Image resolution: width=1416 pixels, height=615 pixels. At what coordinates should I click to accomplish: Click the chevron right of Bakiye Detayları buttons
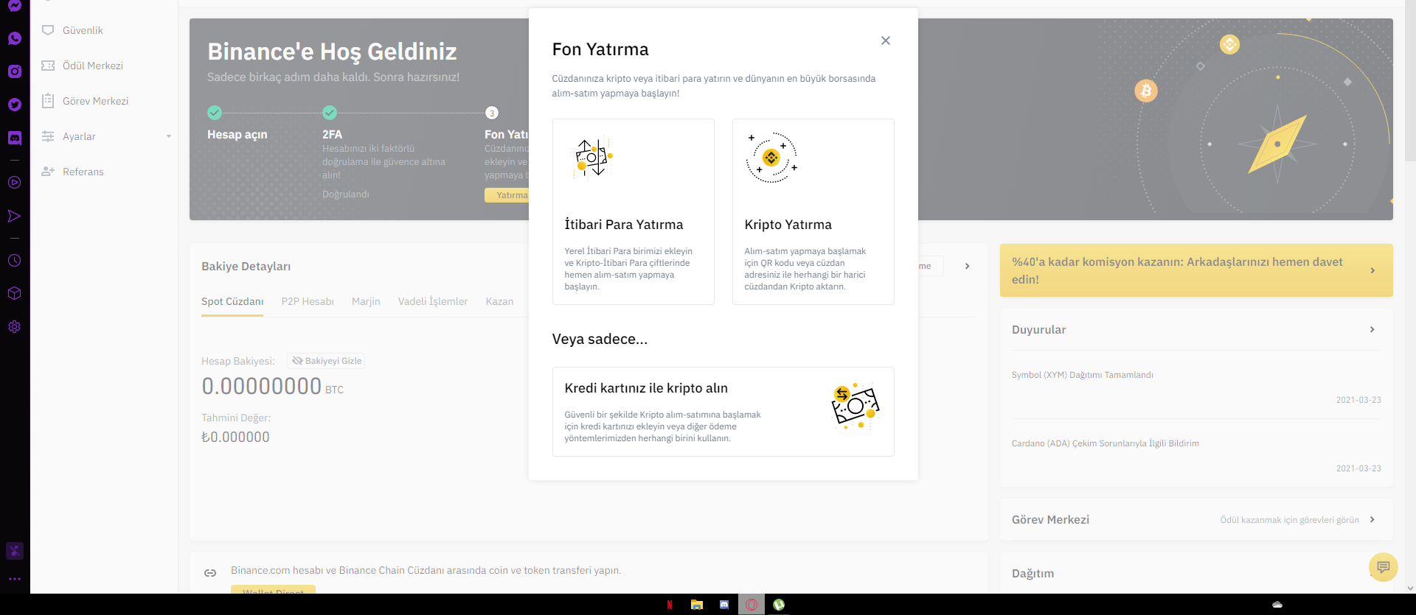pyautogui.click(x=967, y=266)
